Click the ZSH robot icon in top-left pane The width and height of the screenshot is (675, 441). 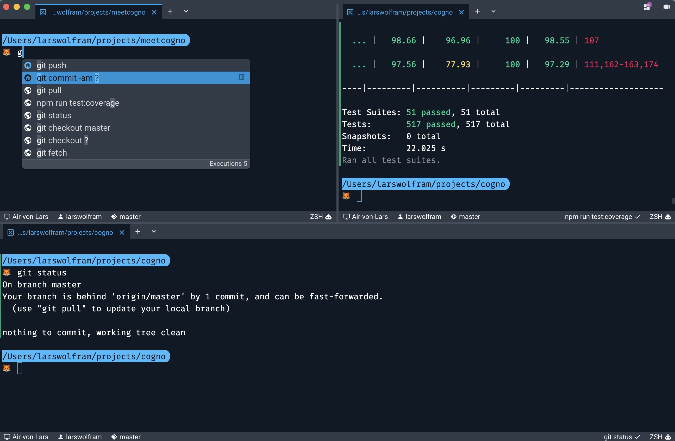click(328, 217)
